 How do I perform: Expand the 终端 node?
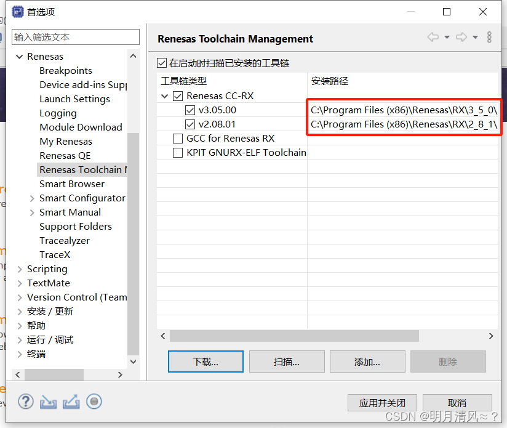tap(20, 354)
